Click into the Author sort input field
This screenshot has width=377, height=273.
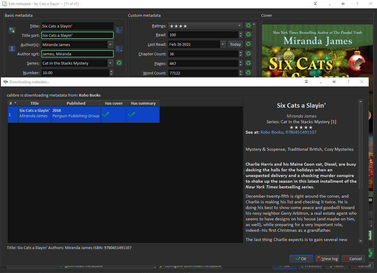(77, 54)
